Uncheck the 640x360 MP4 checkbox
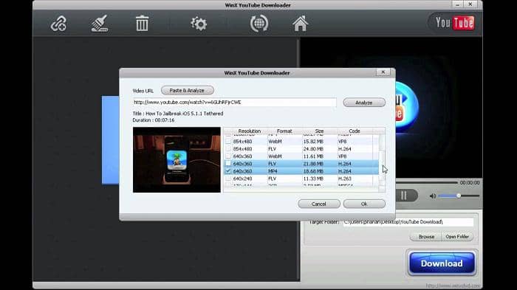 228,171
